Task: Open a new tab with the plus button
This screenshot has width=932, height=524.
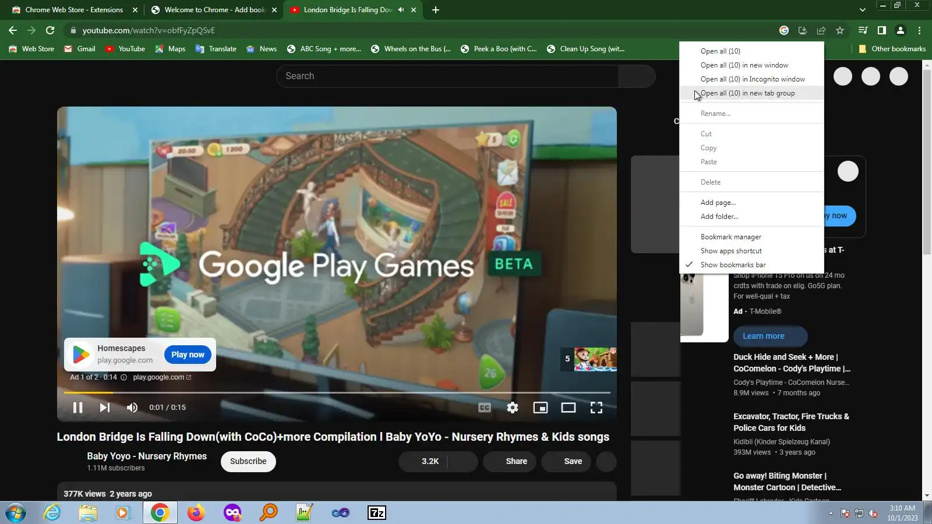Action: (x=436, y=10)
